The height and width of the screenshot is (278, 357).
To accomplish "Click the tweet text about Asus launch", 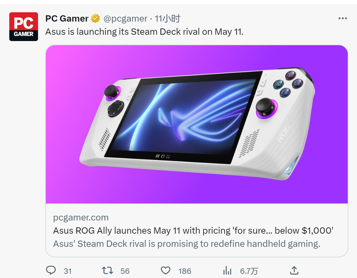I will [144, 32].
